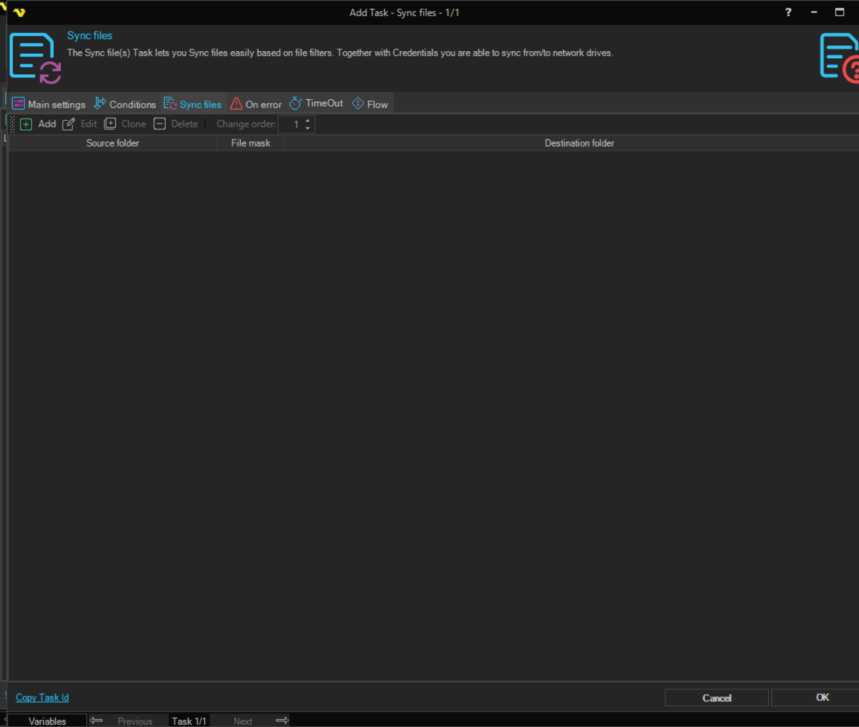Click the green Add plus icon
Image resolution: width=859 pixels, height=727 pixels.
(26, 124)
